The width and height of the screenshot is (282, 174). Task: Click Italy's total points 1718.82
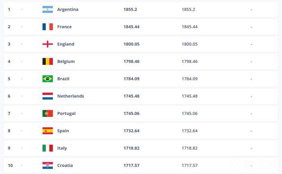pyautogui.click(x=132, y=148)
